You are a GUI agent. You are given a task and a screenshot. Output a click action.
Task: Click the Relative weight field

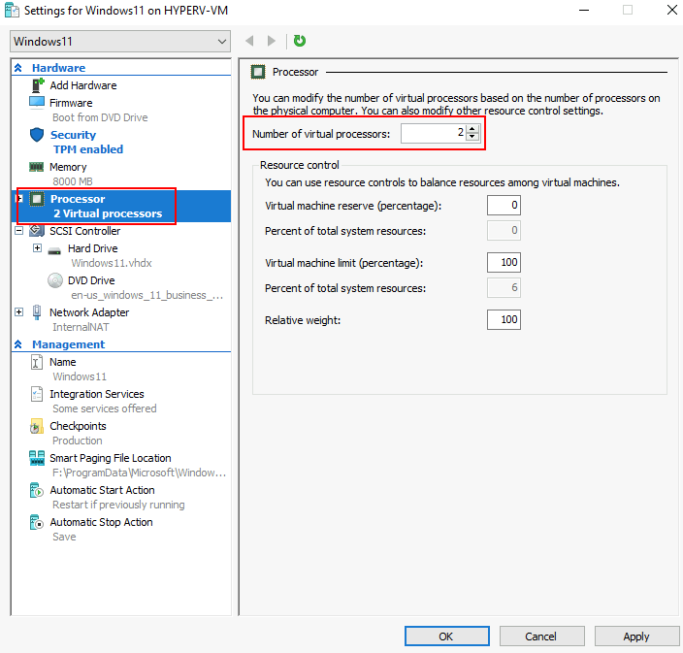[x=504, y=320]
